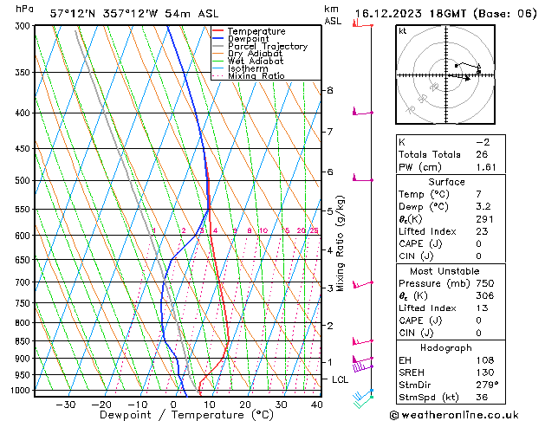Click the vertical Mixing Ratio (g/kg) axis title

(x=340, y=243)
